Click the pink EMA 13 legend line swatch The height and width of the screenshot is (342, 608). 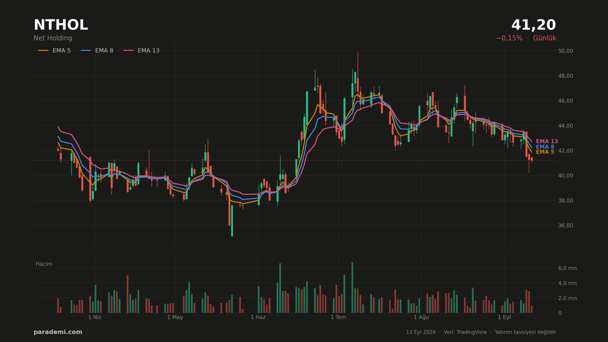pyautogui.click(x=128, y=51)
